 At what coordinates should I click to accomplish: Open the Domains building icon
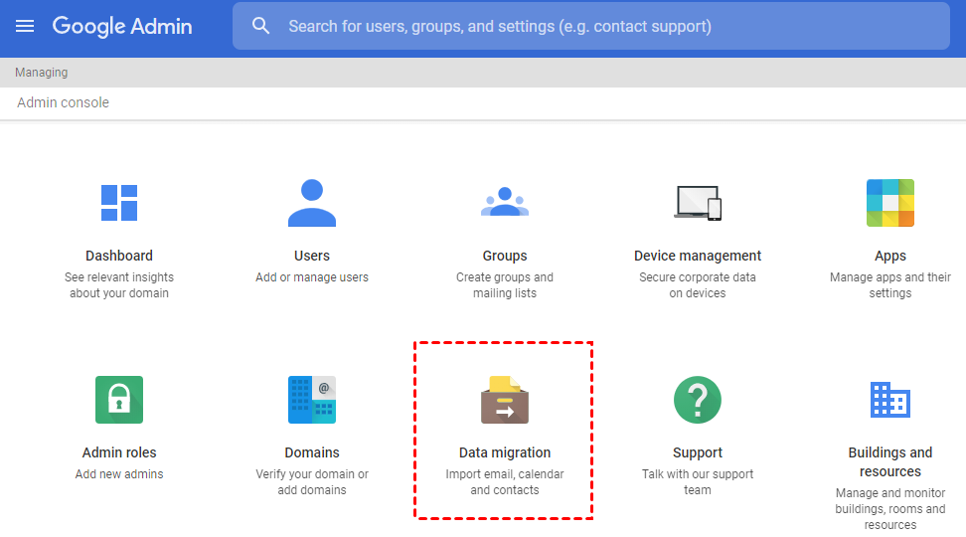(312, 400)
